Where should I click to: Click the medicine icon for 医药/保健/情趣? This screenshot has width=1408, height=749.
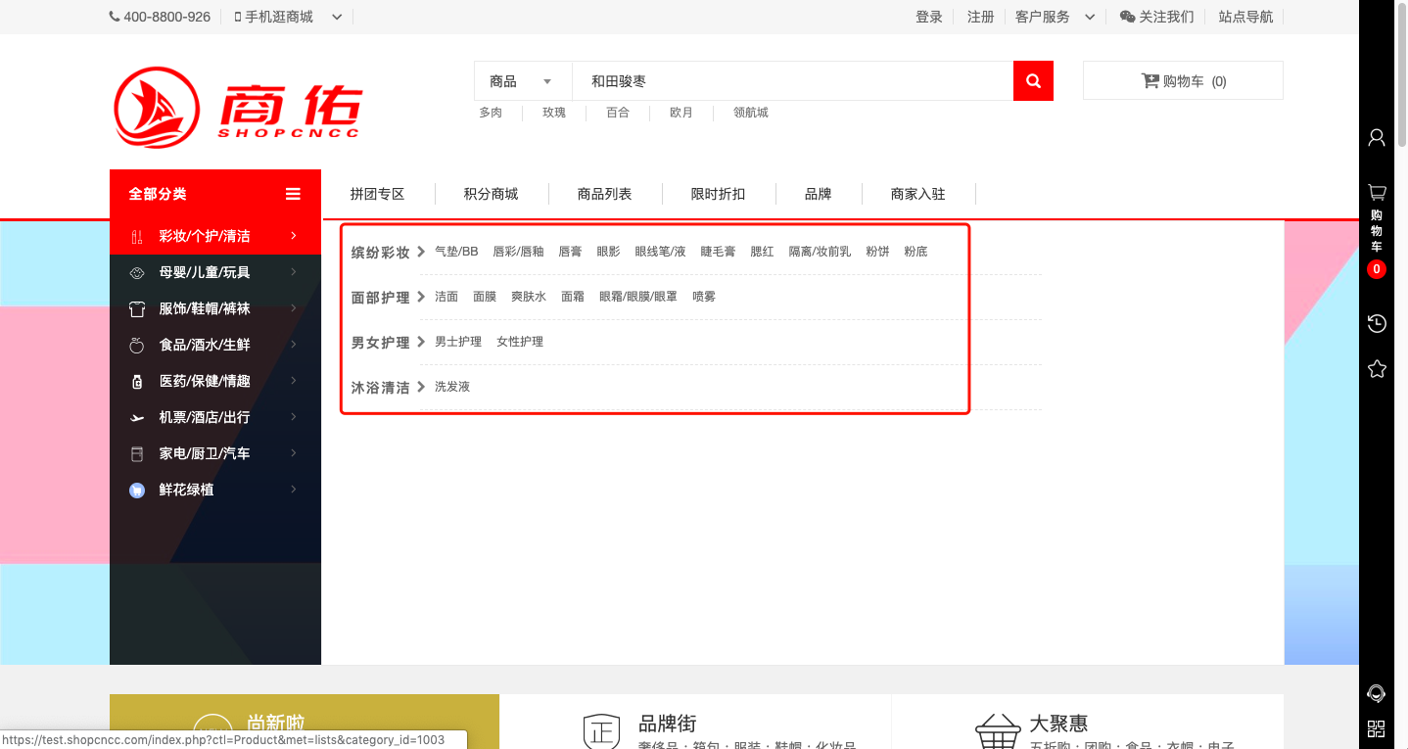[137, 381]
